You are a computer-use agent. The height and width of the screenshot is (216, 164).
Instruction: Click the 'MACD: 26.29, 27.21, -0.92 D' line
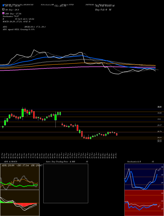pyautogui.click(x=16, y=22)
